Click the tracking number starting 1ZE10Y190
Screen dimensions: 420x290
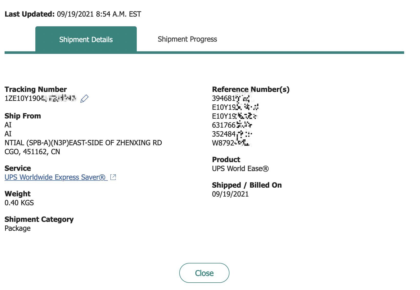click(40, 98)
